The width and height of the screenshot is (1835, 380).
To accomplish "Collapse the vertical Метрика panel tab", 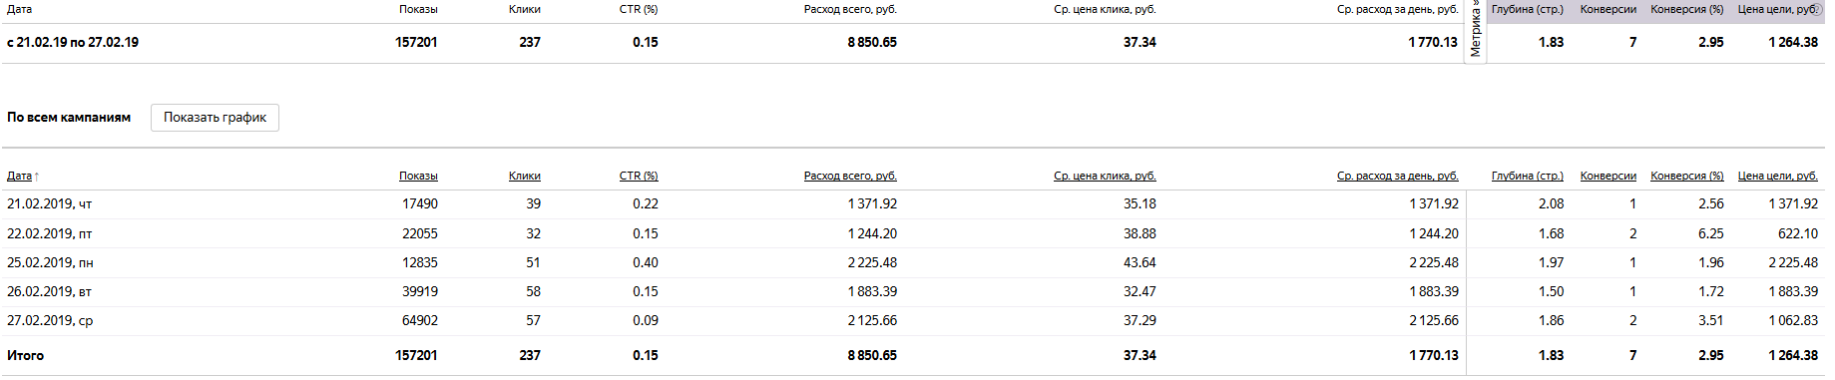I will point(1476,30).
